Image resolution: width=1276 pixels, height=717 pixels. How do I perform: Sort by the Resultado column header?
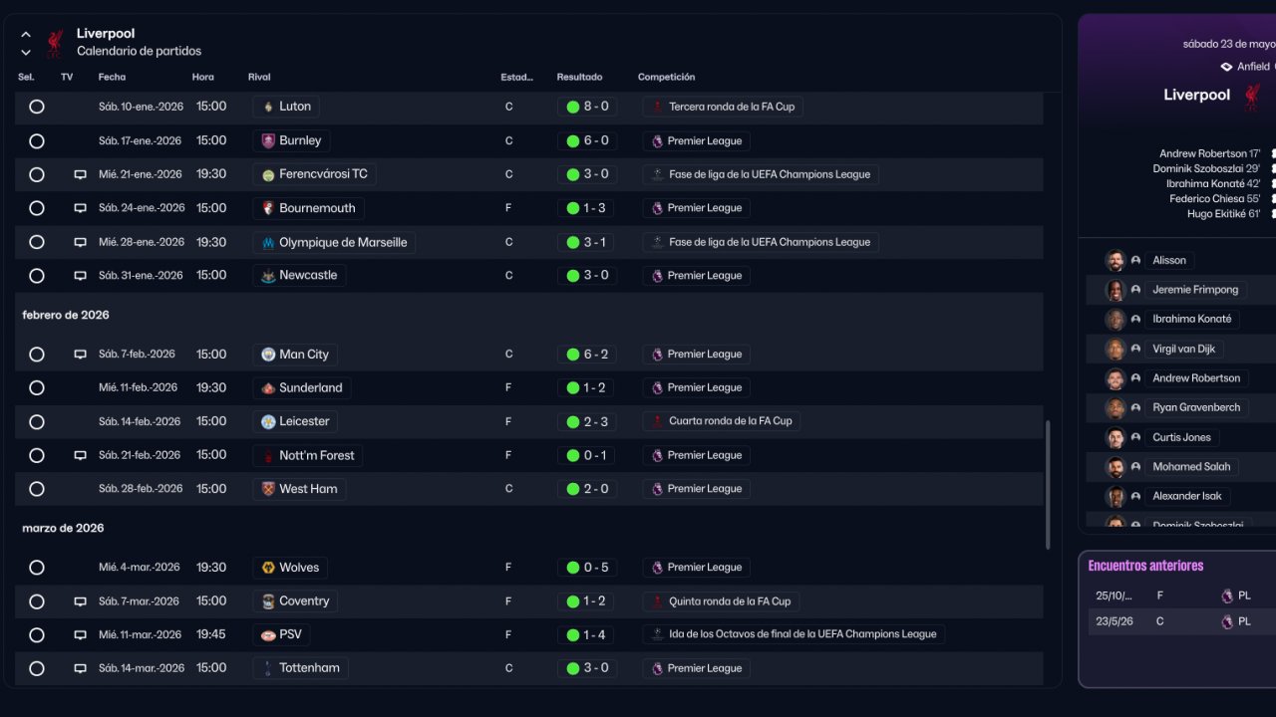[x=579, y=77]
